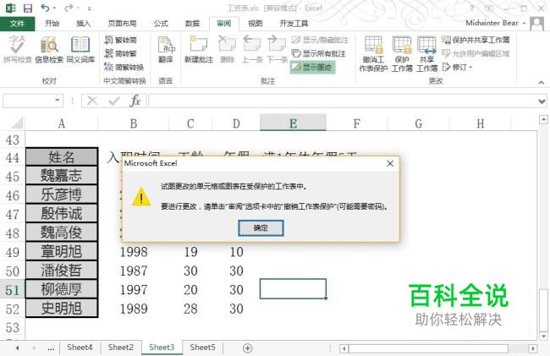Switch to the Sheet2 worksheet tab
The image size is (550, 356).
point(121,348)
